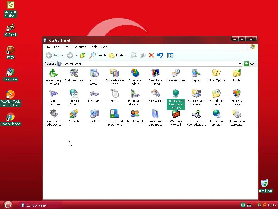The width and height of the screenshot is (278, 209).
Task: Select Microsoft Outlook desktop icon
Action: tap(11, 10)
